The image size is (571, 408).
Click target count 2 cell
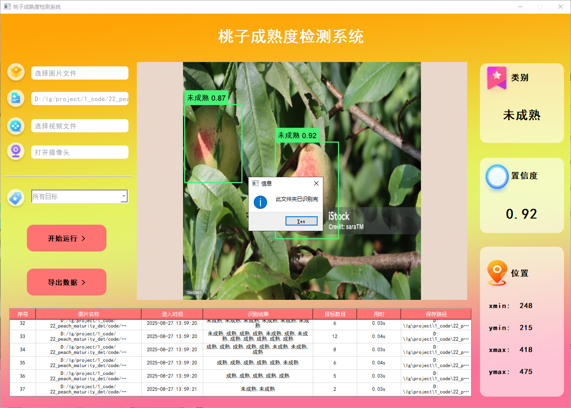335,389
